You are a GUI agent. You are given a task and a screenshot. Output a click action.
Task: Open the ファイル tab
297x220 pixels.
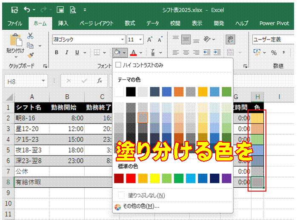pos(15,23)
